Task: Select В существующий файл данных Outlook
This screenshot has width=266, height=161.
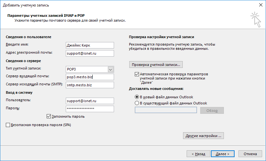Action: tap(137, 103)
